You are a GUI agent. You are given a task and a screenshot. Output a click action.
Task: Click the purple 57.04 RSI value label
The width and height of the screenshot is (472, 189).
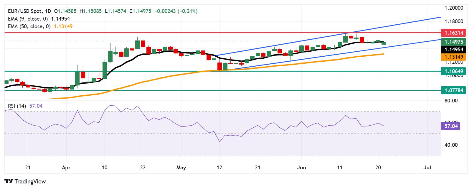(451, 126)
